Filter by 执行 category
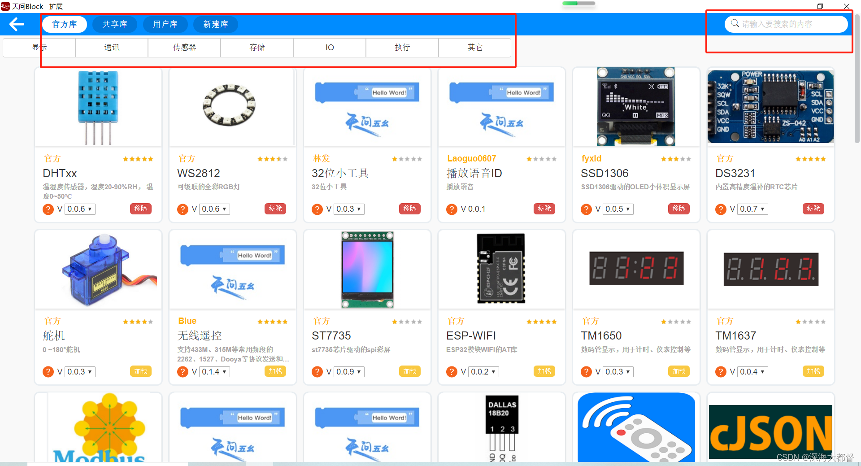The width and height of the screenshot is (861, 466). 402,48
